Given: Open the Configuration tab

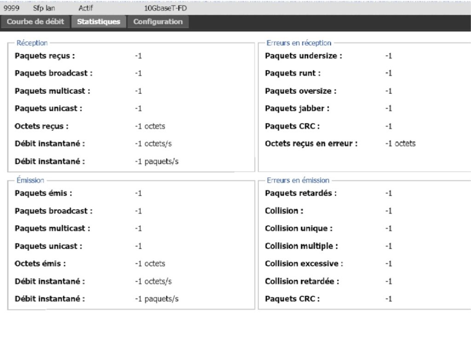Looking at the screenshot, I should [158, 22].
